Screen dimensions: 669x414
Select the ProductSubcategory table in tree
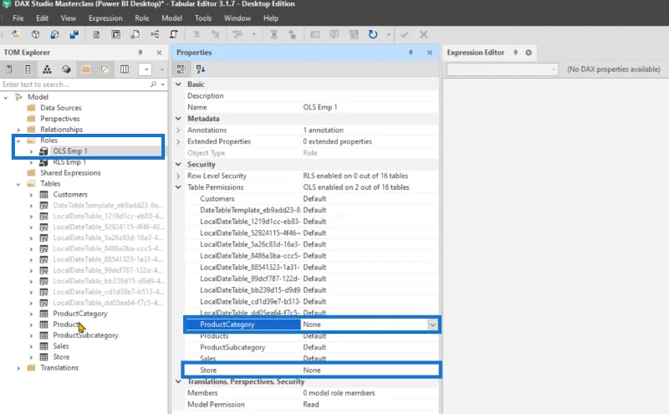click(x=86, y=335)
